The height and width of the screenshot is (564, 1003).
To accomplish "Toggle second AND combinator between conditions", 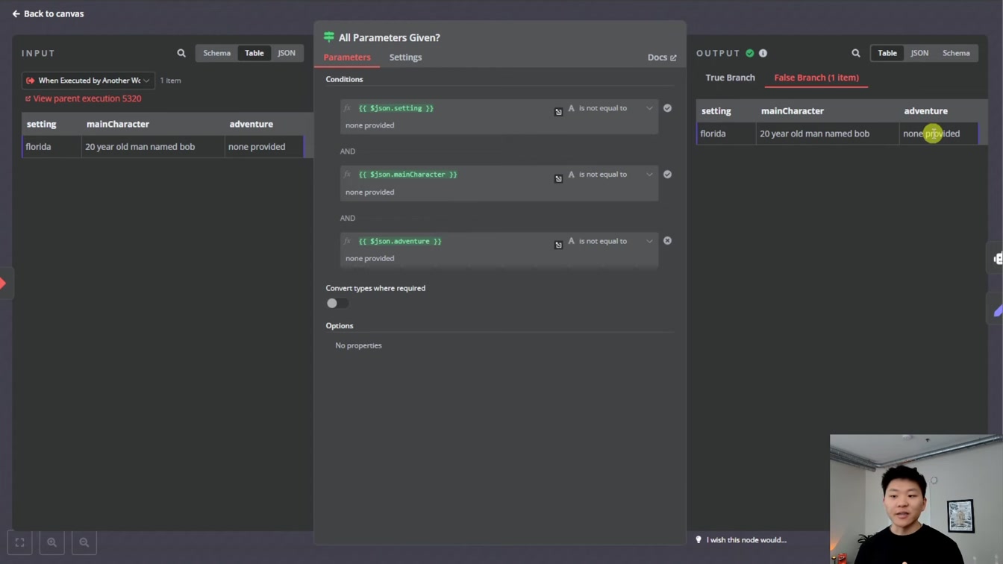I will 348,219.
